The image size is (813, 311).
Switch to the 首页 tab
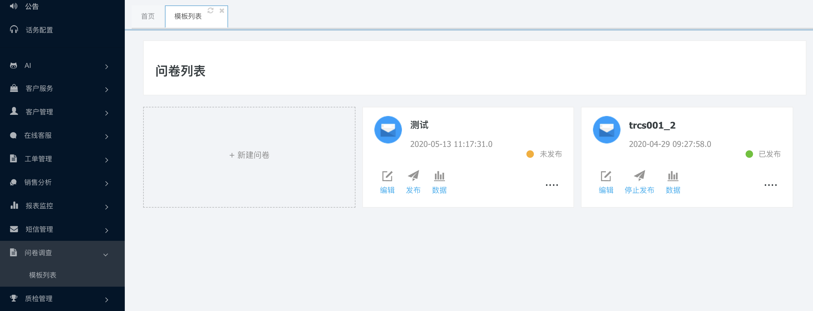click(x=148, y=16)
